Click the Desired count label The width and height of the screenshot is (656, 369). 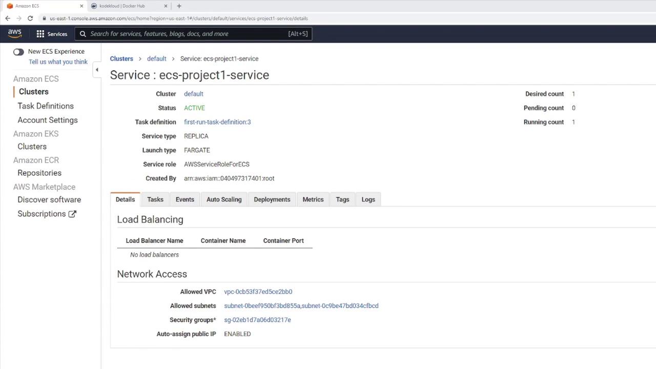544,94
